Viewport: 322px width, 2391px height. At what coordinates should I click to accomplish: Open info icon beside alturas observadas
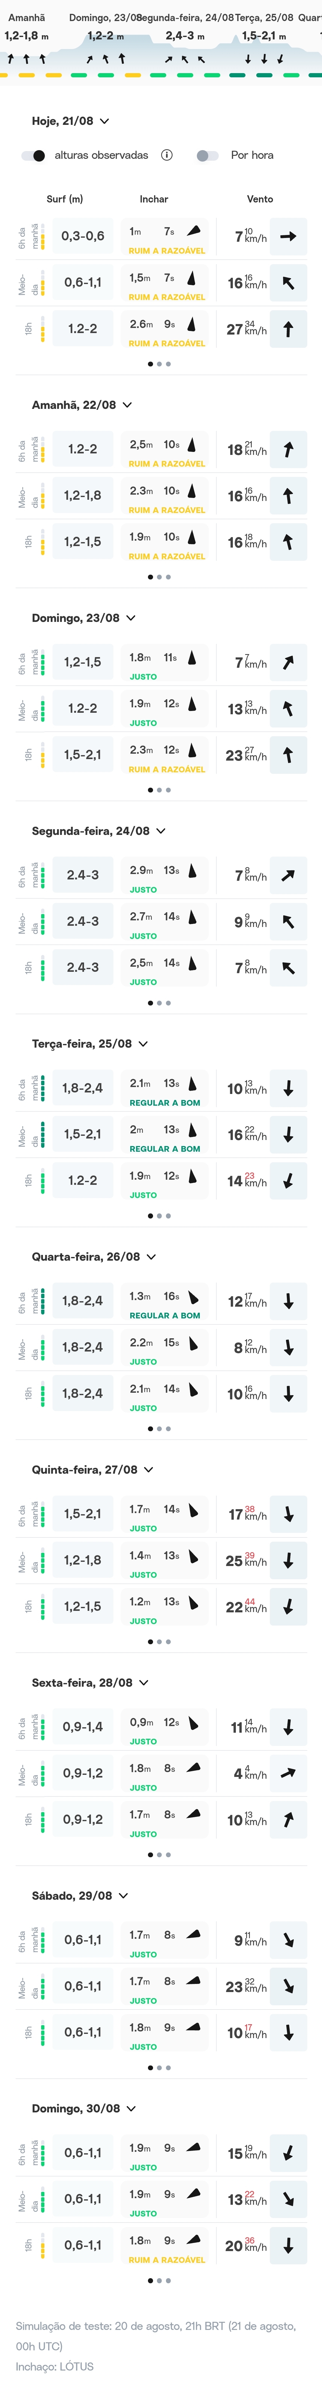tap(167, 155)
